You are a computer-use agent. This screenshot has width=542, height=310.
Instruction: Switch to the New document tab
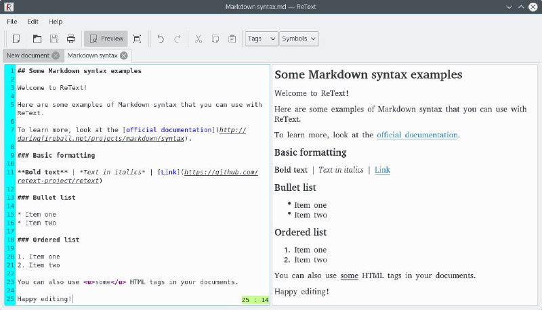pos(28,56)
